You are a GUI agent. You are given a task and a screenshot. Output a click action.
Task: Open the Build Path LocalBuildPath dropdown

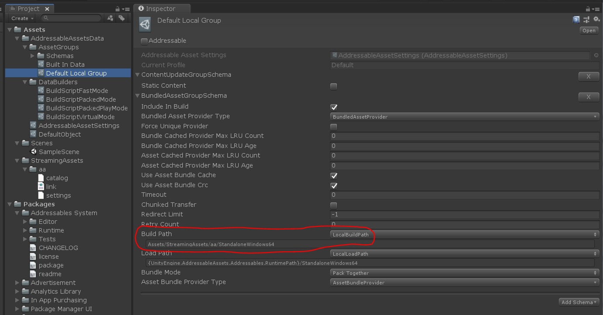(x=465, y=235)
